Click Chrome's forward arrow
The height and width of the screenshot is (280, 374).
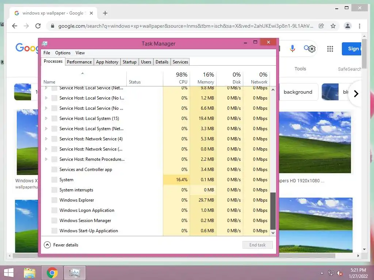(26, 26)
